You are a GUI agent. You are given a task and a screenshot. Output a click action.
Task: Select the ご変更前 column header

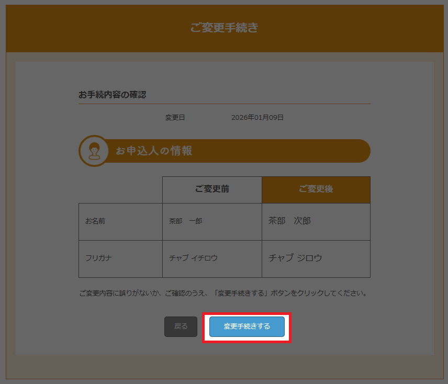(x=212, y=189)
